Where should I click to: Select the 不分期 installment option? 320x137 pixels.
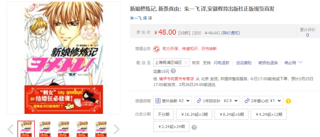pos(164,114)
